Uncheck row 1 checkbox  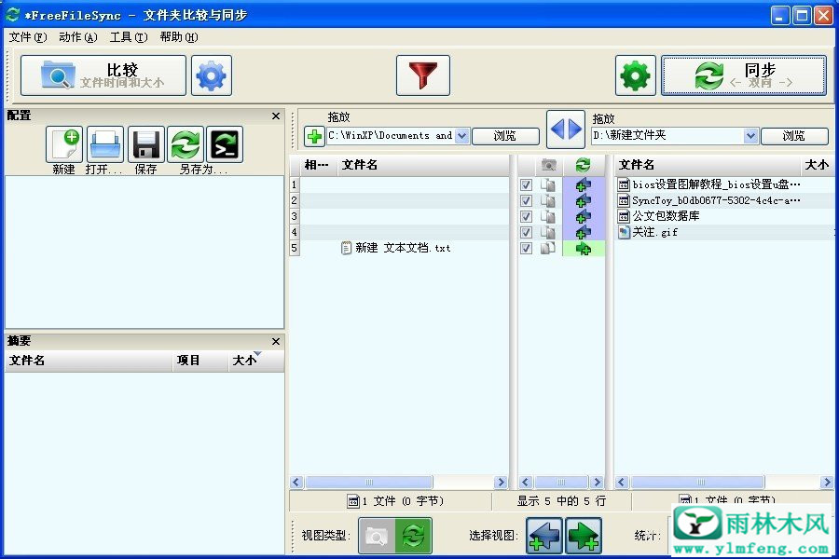coord(526,185)
